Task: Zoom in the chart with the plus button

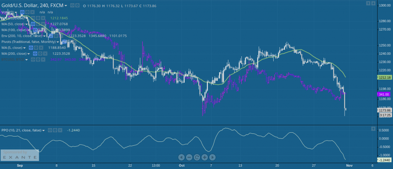Action: [205, 157]
